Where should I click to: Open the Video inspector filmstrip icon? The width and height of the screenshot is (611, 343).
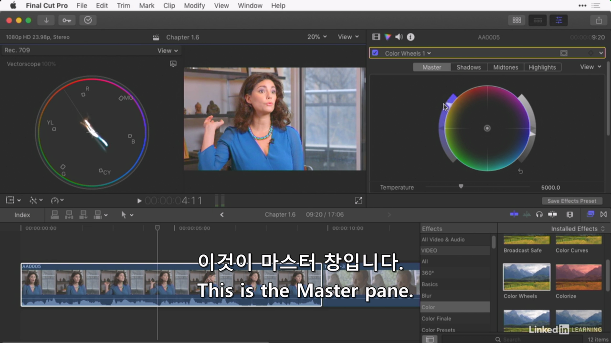376,37
